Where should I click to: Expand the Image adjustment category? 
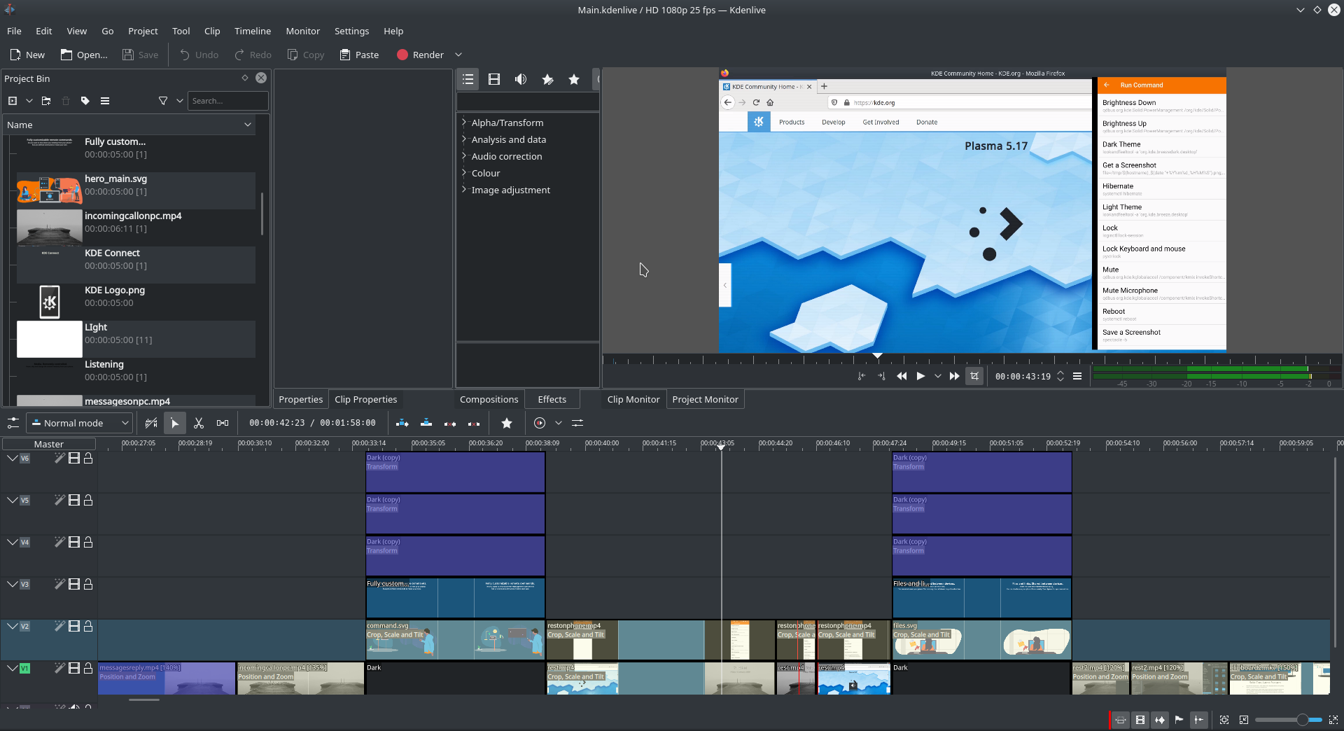click(x=464, y=189)
